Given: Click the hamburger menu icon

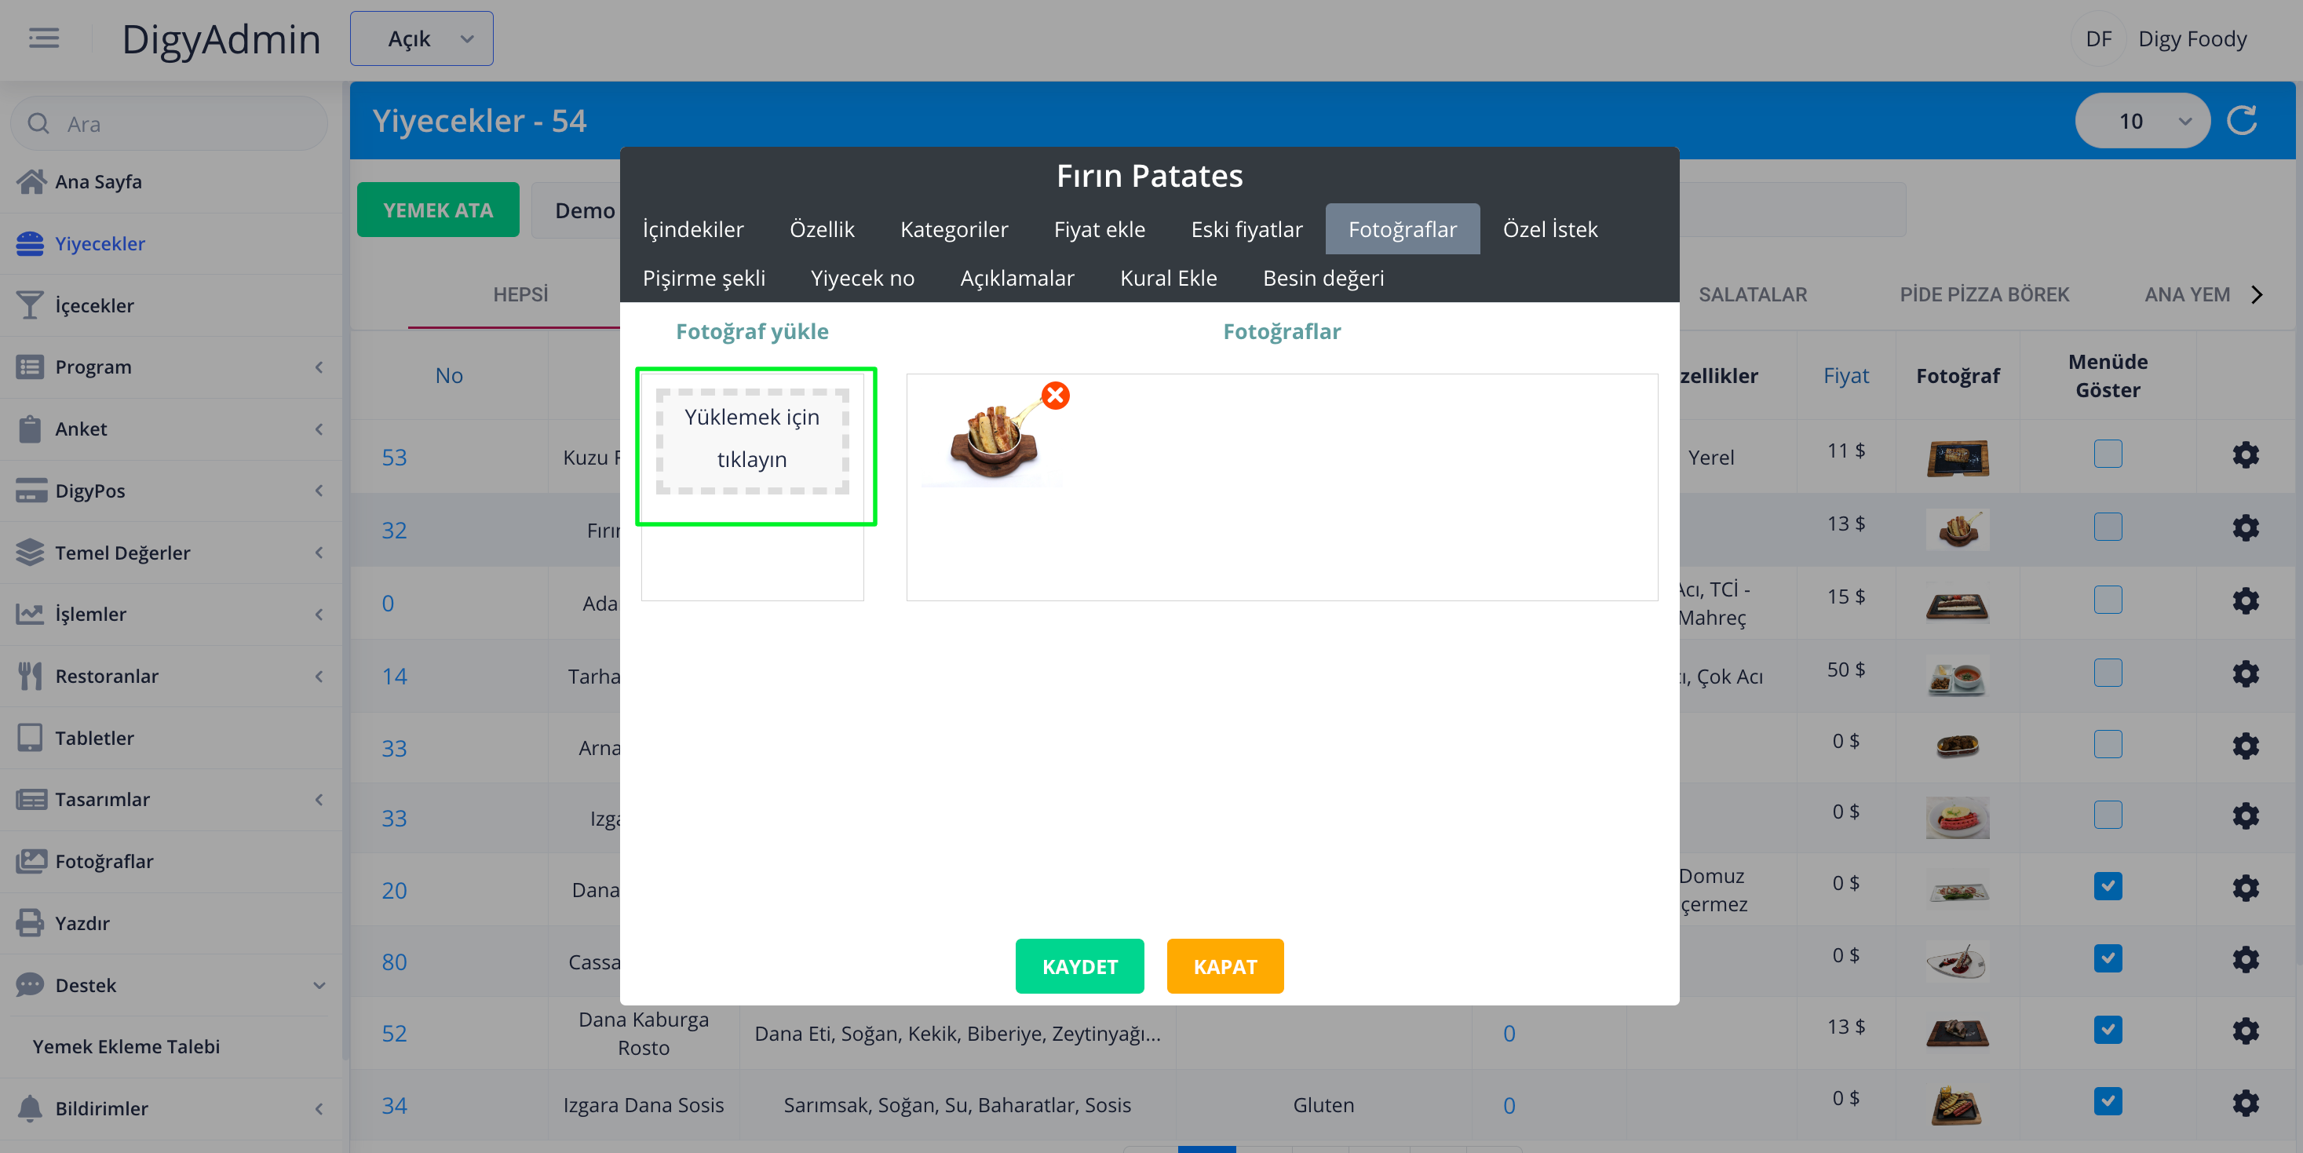Looking at the screenshot, I should click(x=43, y=38).
